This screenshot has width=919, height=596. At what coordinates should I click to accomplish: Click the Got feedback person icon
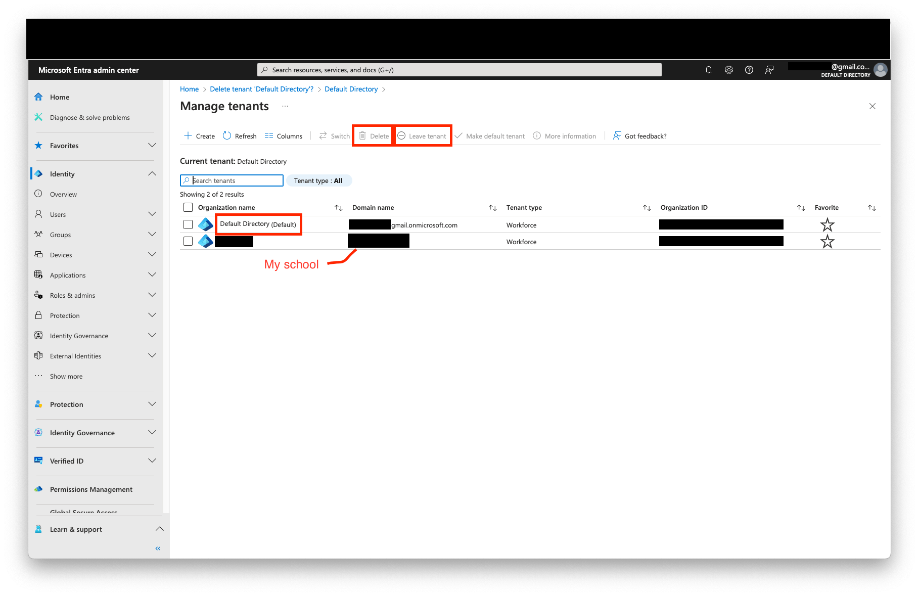(617, 135)
